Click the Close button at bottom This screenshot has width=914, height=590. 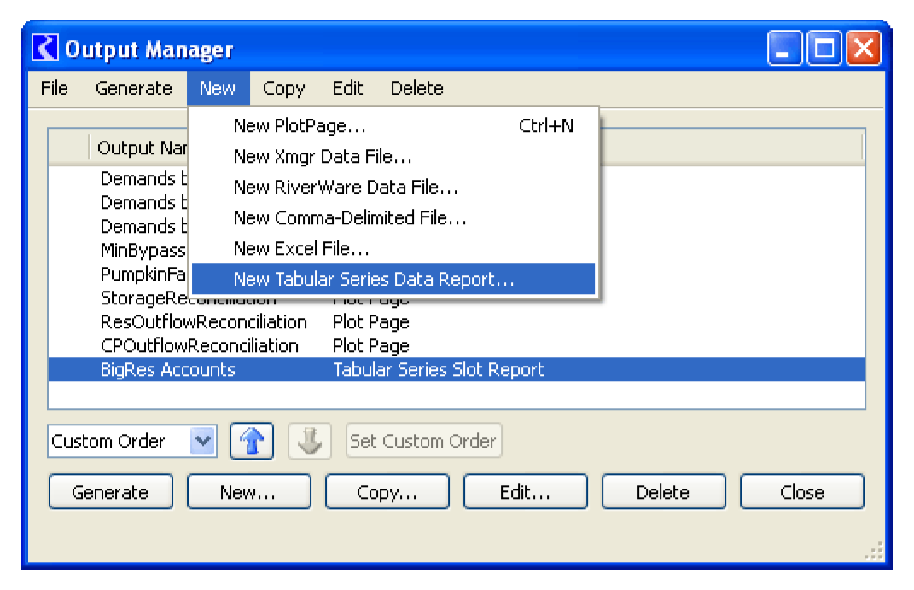(x=801, y=493)
